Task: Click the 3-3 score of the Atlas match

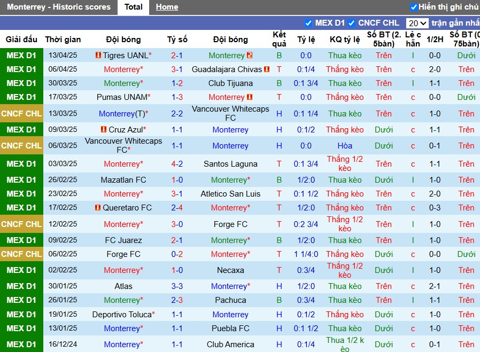Action: 177,286
